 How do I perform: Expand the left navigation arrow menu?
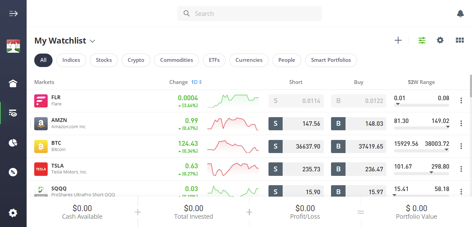tap(13, 13)
